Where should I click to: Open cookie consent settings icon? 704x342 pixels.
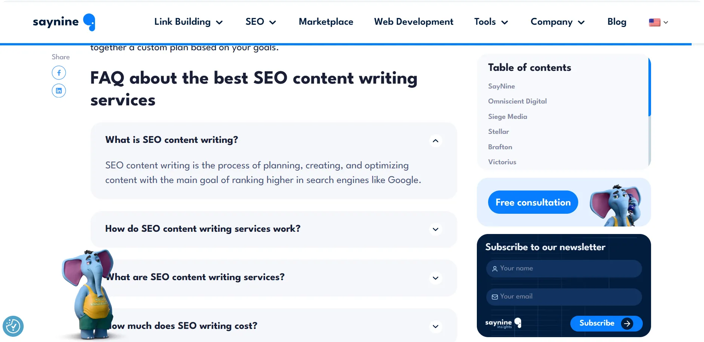(13, 326)
